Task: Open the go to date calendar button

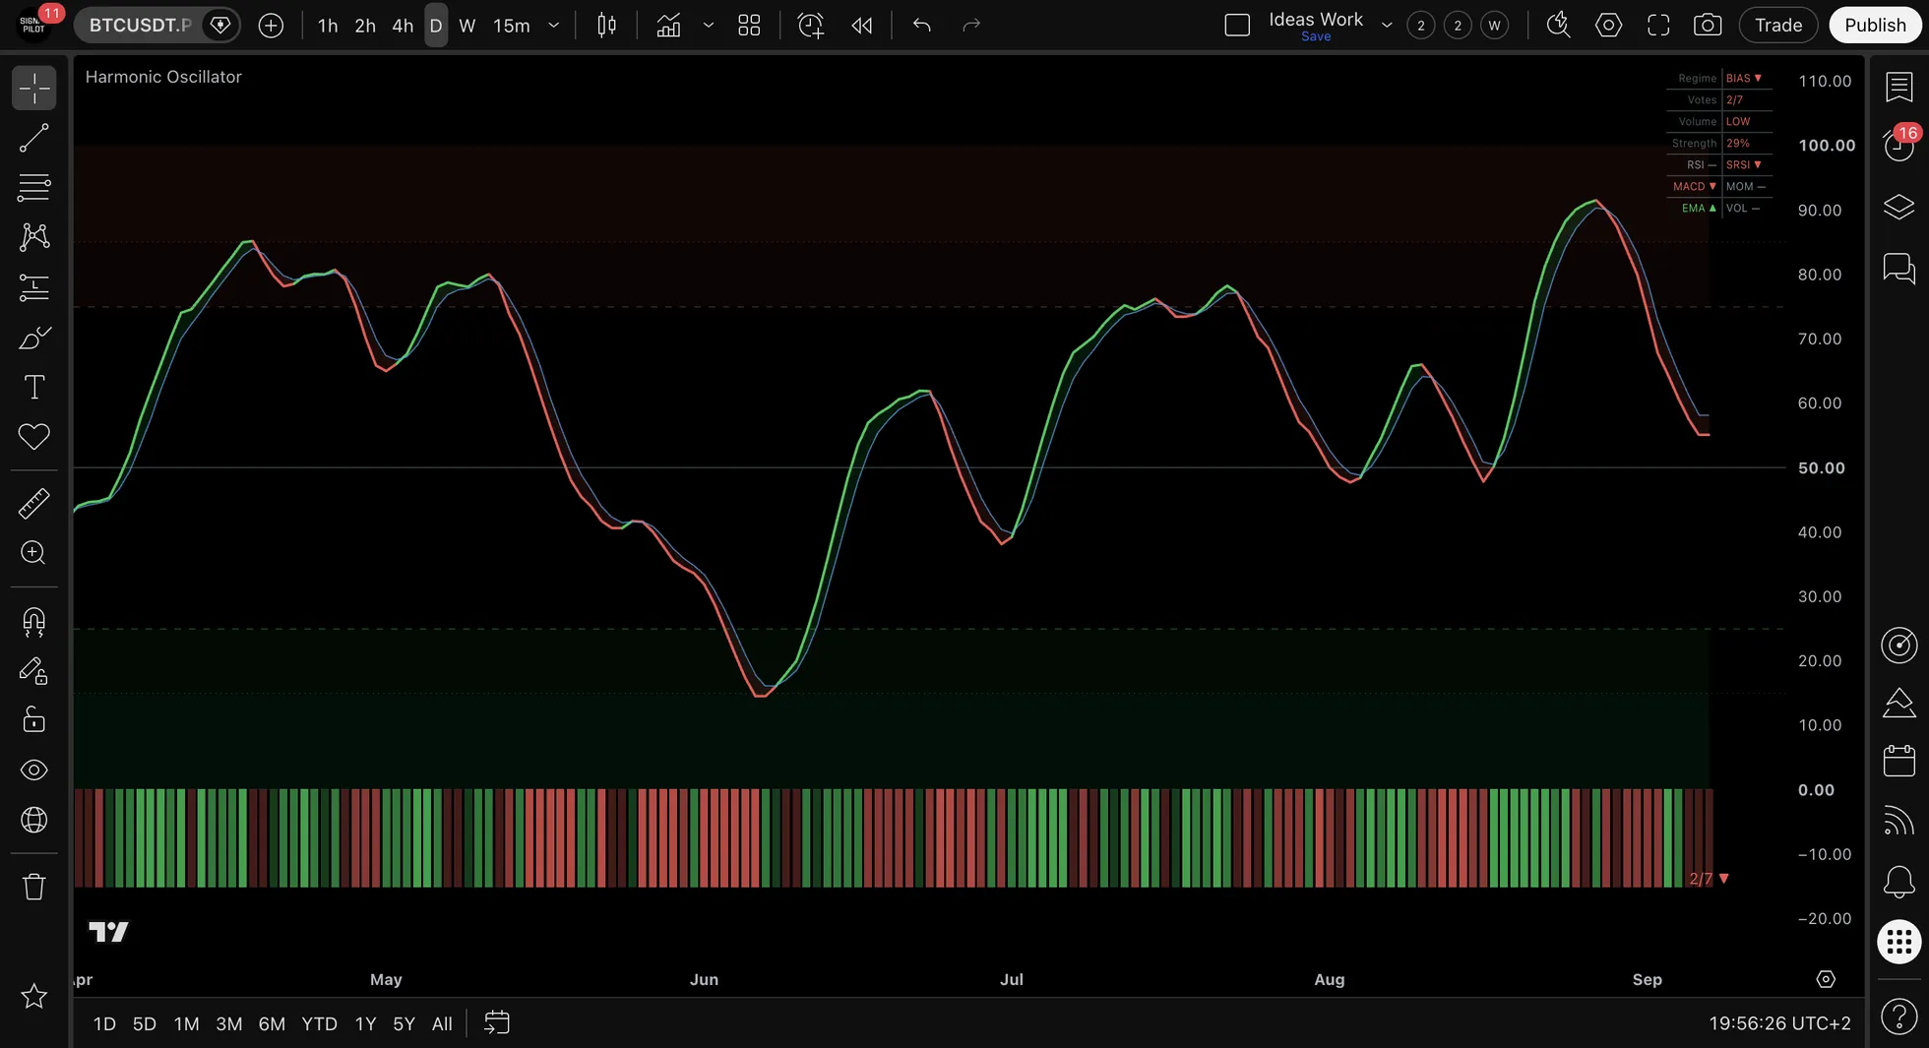Action: 497,1023
